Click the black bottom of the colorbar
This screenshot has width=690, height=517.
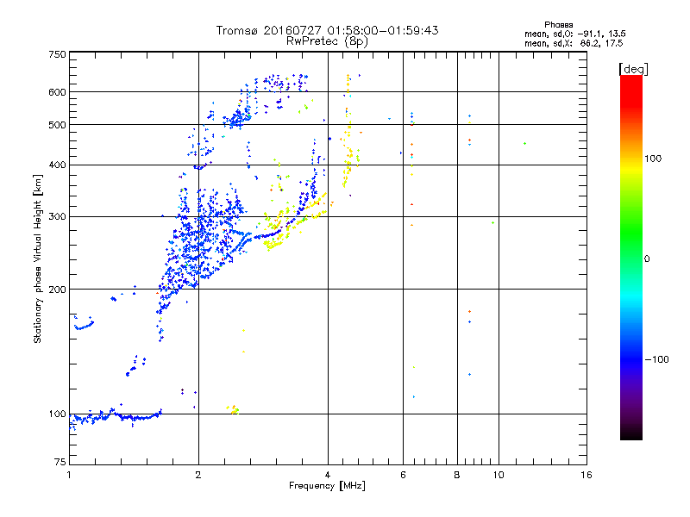(631, 433)
